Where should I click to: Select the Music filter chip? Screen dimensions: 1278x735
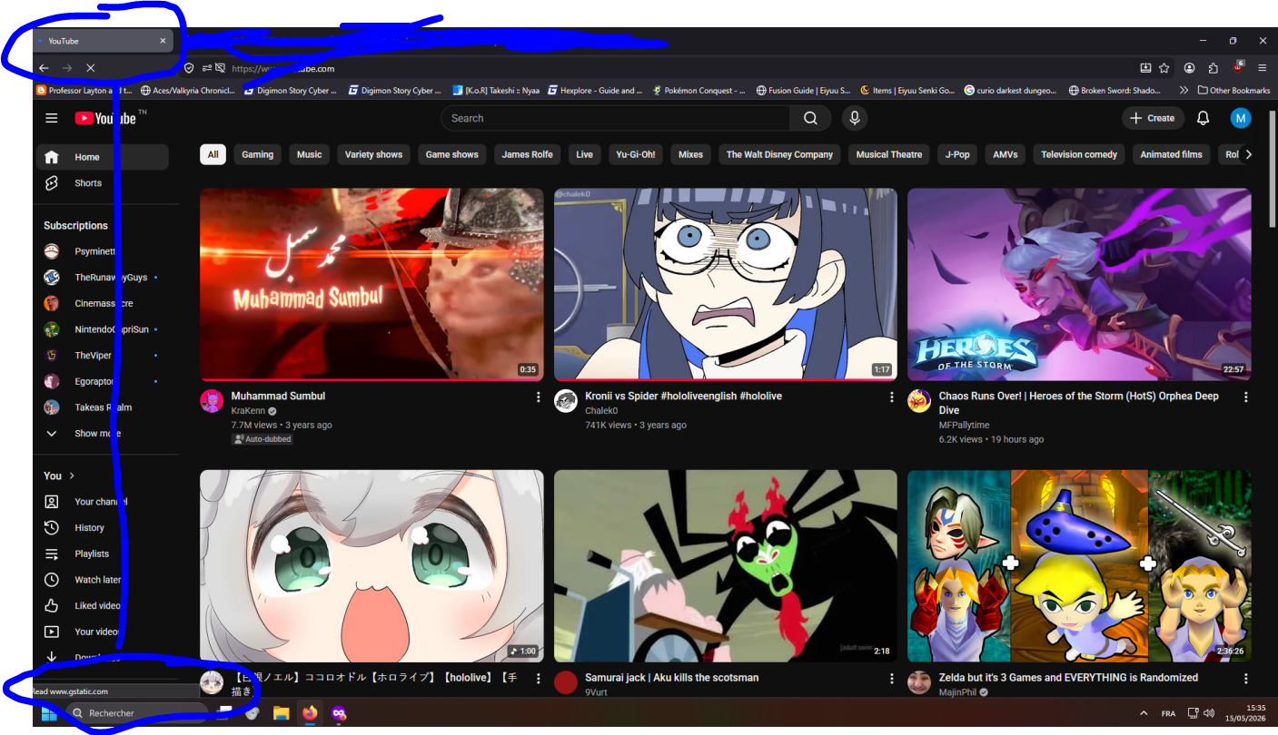coord(309,154)
